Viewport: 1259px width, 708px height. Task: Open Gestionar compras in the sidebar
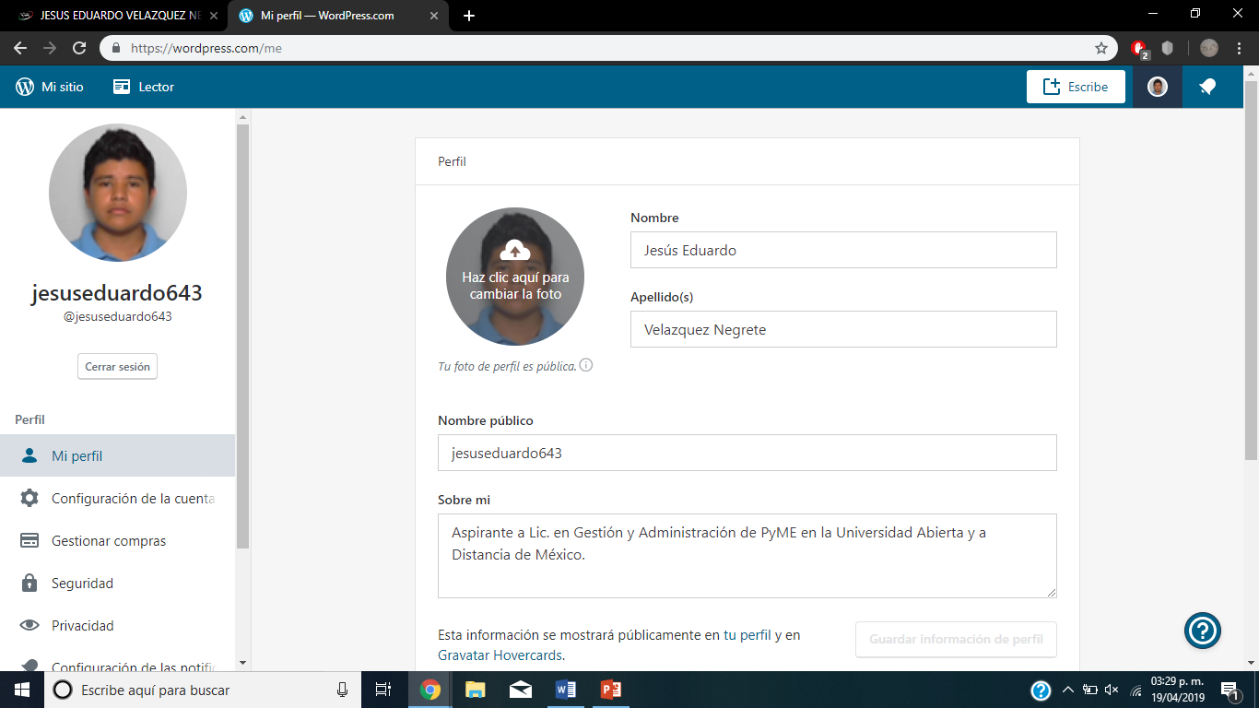coord(109,541)
